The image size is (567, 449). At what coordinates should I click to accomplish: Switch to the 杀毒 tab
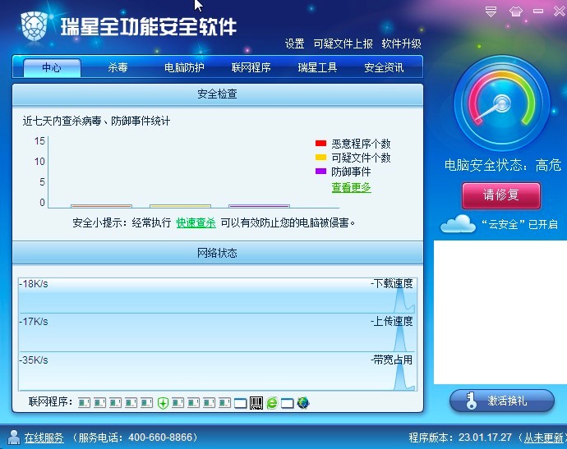tap(118, 67)
